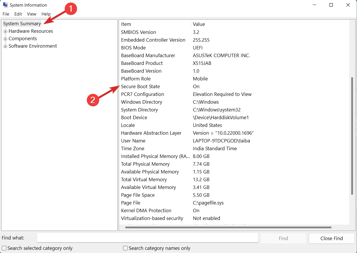Select the SMBIOS Version row
The width and height of the screenshot is (357, 253).
point(234,32)
